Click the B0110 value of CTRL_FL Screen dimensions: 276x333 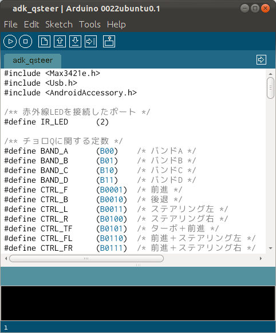pyautogui.click(x=112, y=238)
